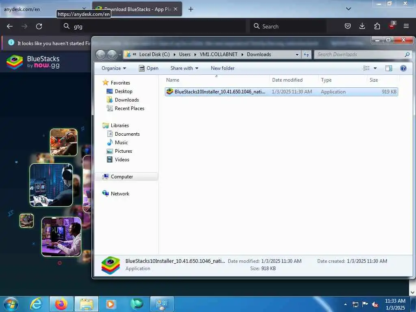
Task: Select Computer in navigation pane
Action: click(x=127, y=177)
